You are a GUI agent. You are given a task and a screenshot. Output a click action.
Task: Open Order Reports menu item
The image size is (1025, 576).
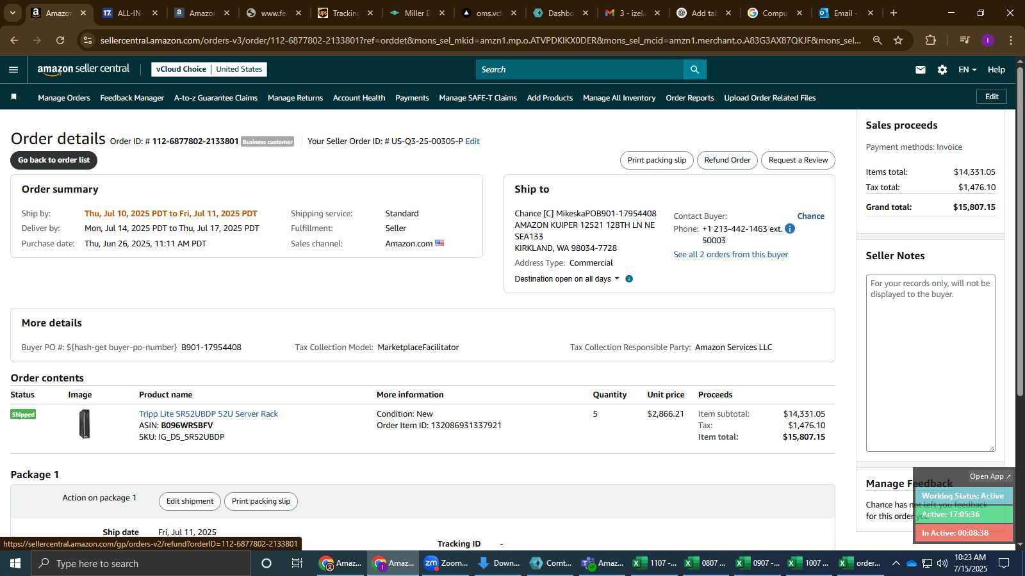tap(690, 98)
